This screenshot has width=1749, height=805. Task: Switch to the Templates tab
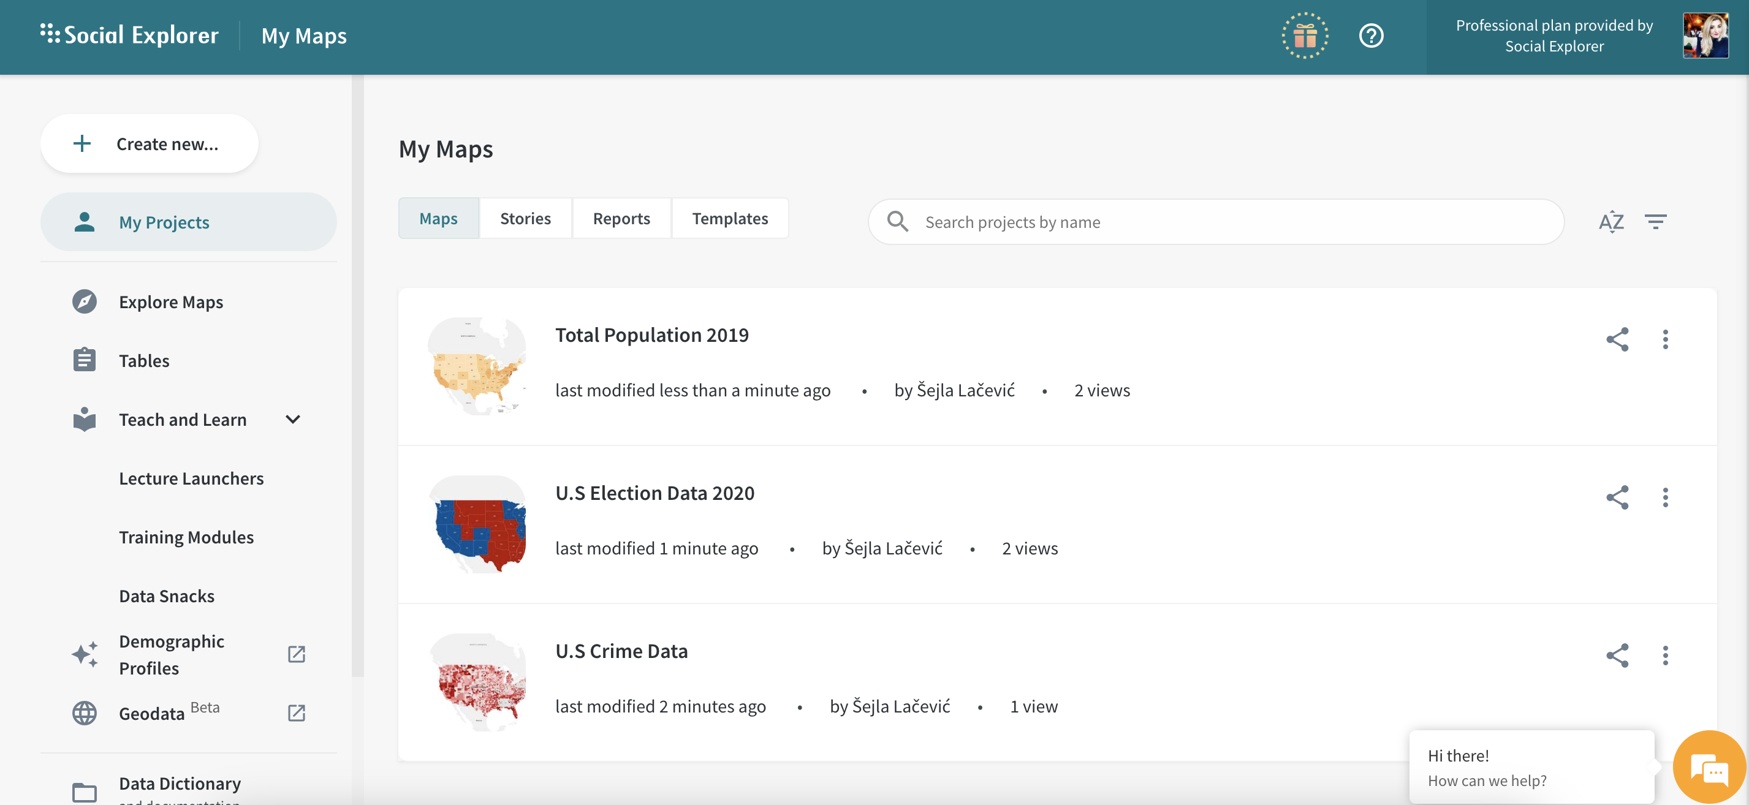[x=730, y=219]
